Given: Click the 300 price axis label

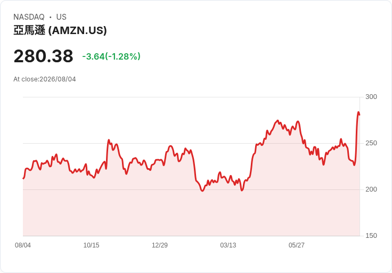Looking at the screenshot, I should click(371, 97).
